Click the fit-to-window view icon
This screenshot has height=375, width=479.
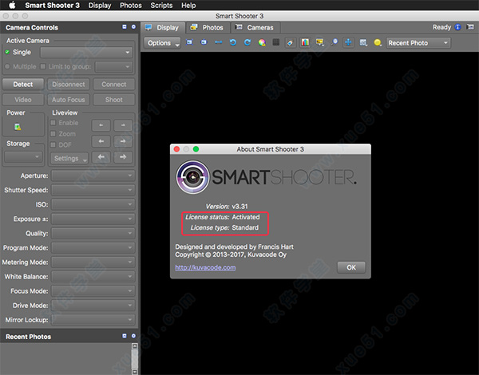click(x=189, y=42)
